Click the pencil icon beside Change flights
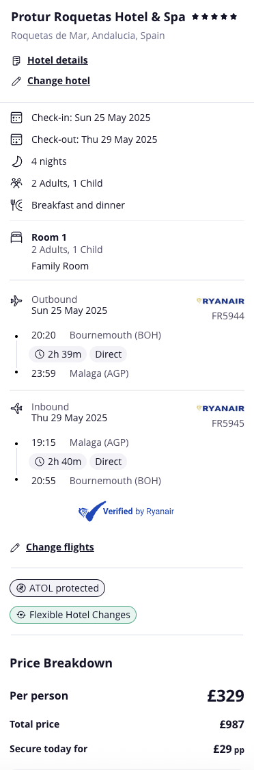 [x=15, y=547]
